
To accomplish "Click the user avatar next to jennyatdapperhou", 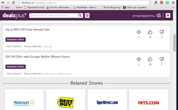I will (x=159, y=15).
